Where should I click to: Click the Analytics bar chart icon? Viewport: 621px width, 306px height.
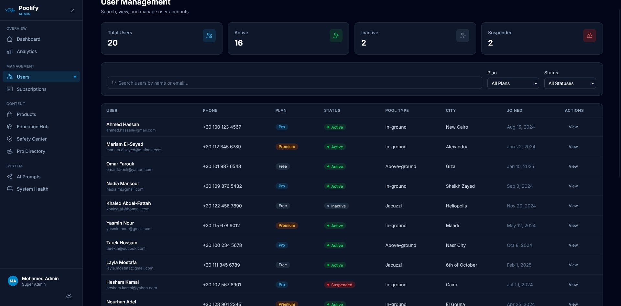coord(10,51)
